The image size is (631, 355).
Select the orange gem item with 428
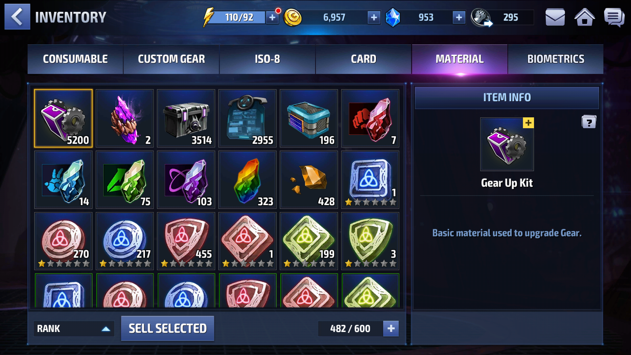click(309, 180)
